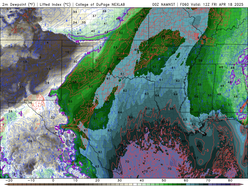Click the 'F060 Valid: 12Z FRI APR 18 2025' text
Image resolution: width=248 pixels, height=186 pixels.
212,5
